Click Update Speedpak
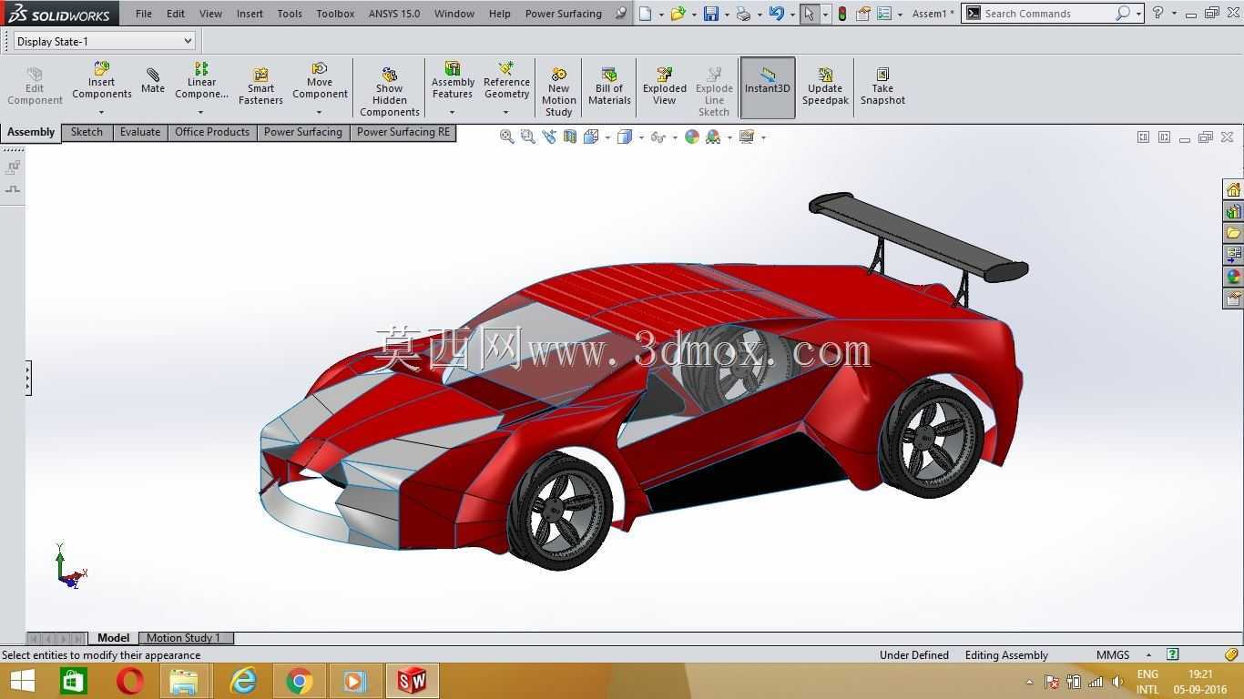This screenshot has height=699, width=1244. click(825, 87)
